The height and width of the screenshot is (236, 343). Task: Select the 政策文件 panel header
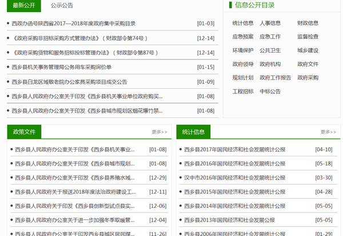[24, 132]
